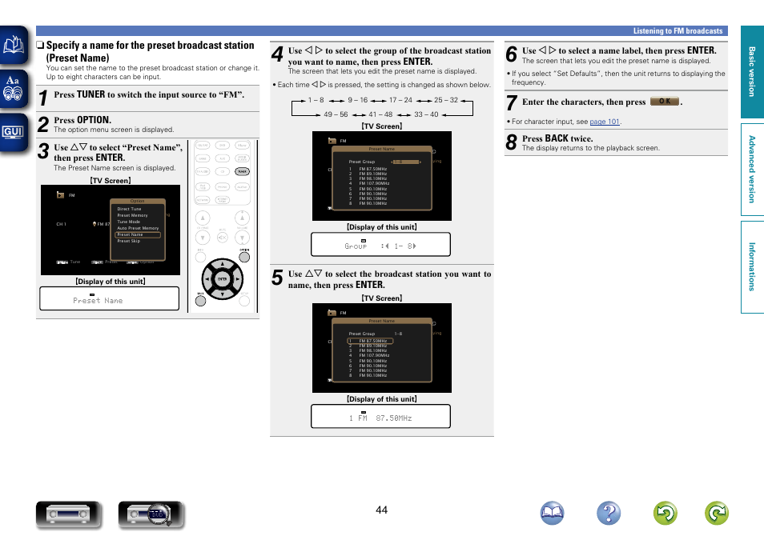Go forward with green redo arrow
The width and height of the screenshot is (764, 540).
click(x=717, y=513)
